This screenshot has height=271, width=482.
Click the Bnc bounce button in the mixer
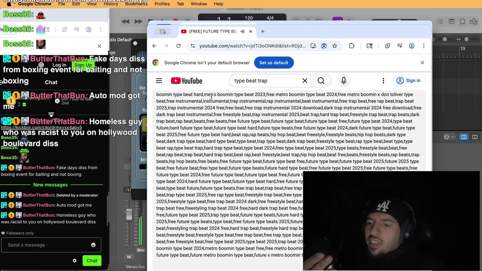tap(141, 250)
